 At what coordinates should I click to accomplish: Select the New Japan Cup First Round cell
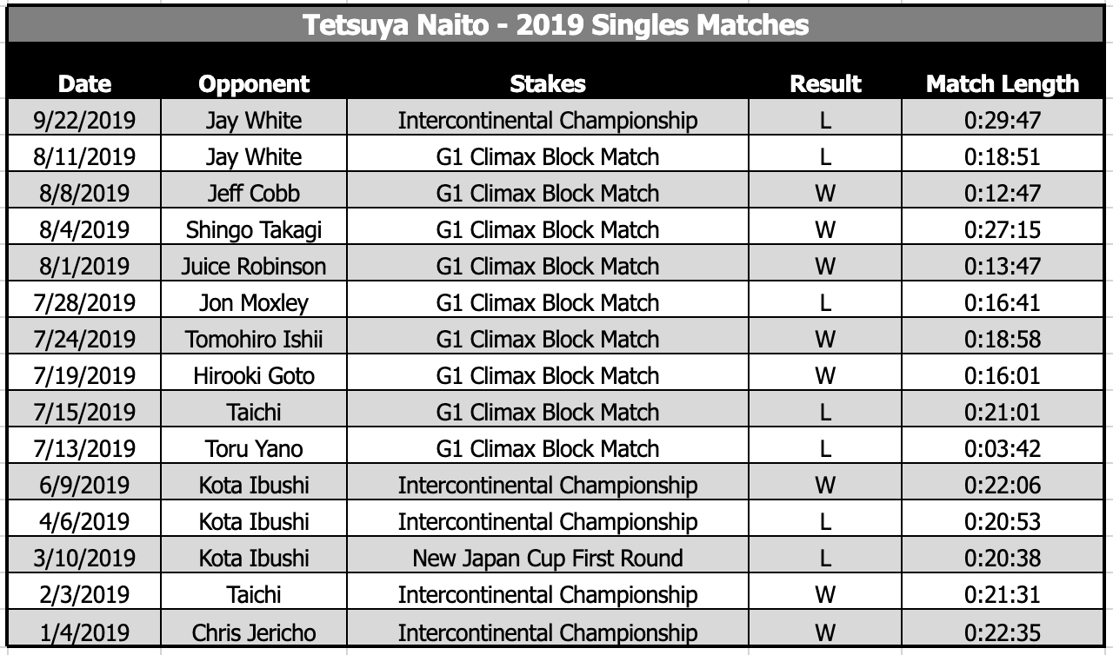click(x=547, y=558)
